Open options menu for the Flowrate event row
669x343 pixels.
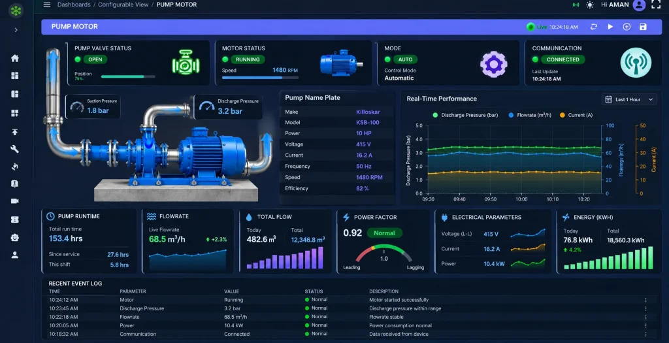[x=646, y=317]
